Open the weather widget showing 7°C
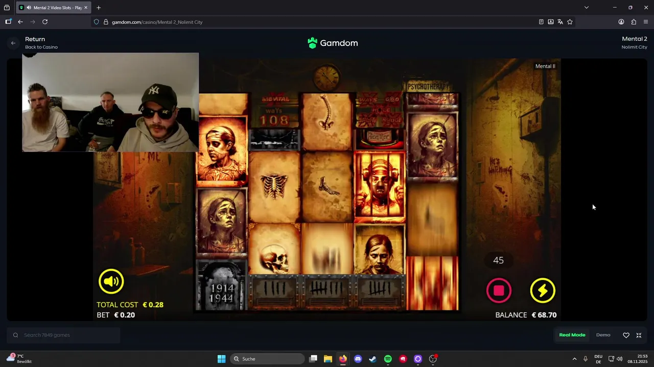Image resolution: width=654 pixels, height=367 pixels. (19, 359)
